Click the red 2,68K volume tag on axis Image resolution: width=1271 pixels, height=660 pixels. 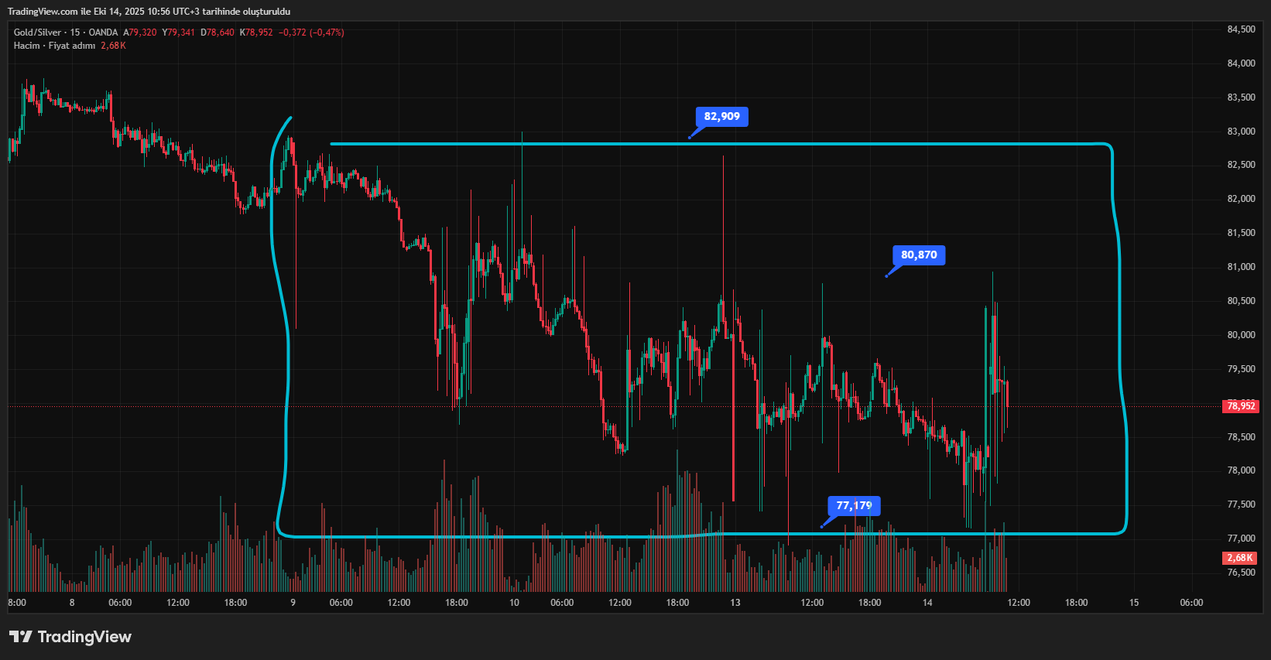[x=1240, y=558]
